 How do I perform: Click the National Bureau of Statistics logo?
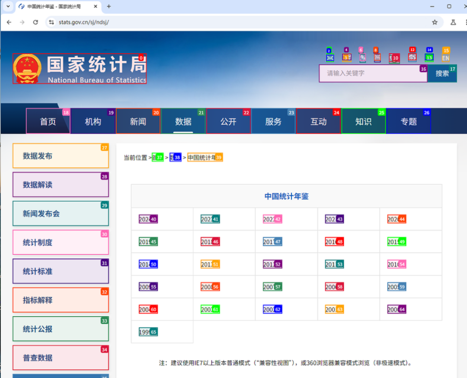[80, 68]
